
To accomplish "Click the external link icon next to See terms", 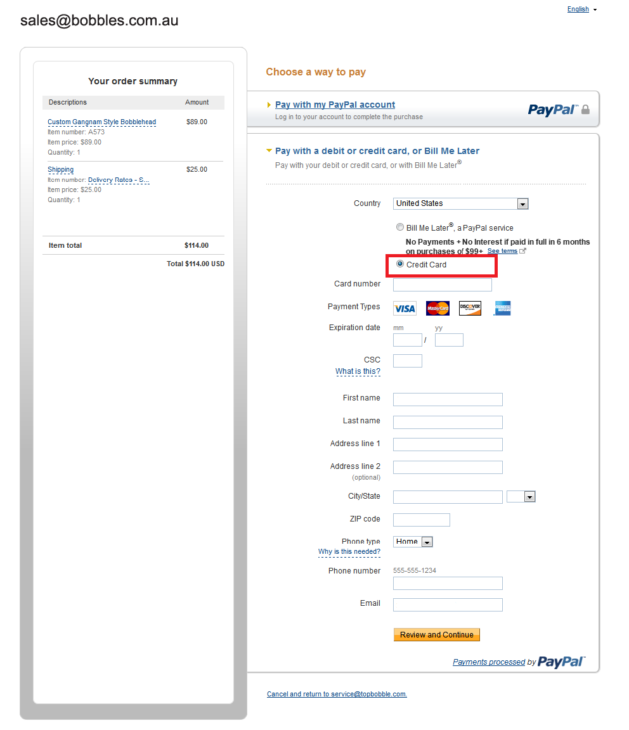I will click(522, 251).
